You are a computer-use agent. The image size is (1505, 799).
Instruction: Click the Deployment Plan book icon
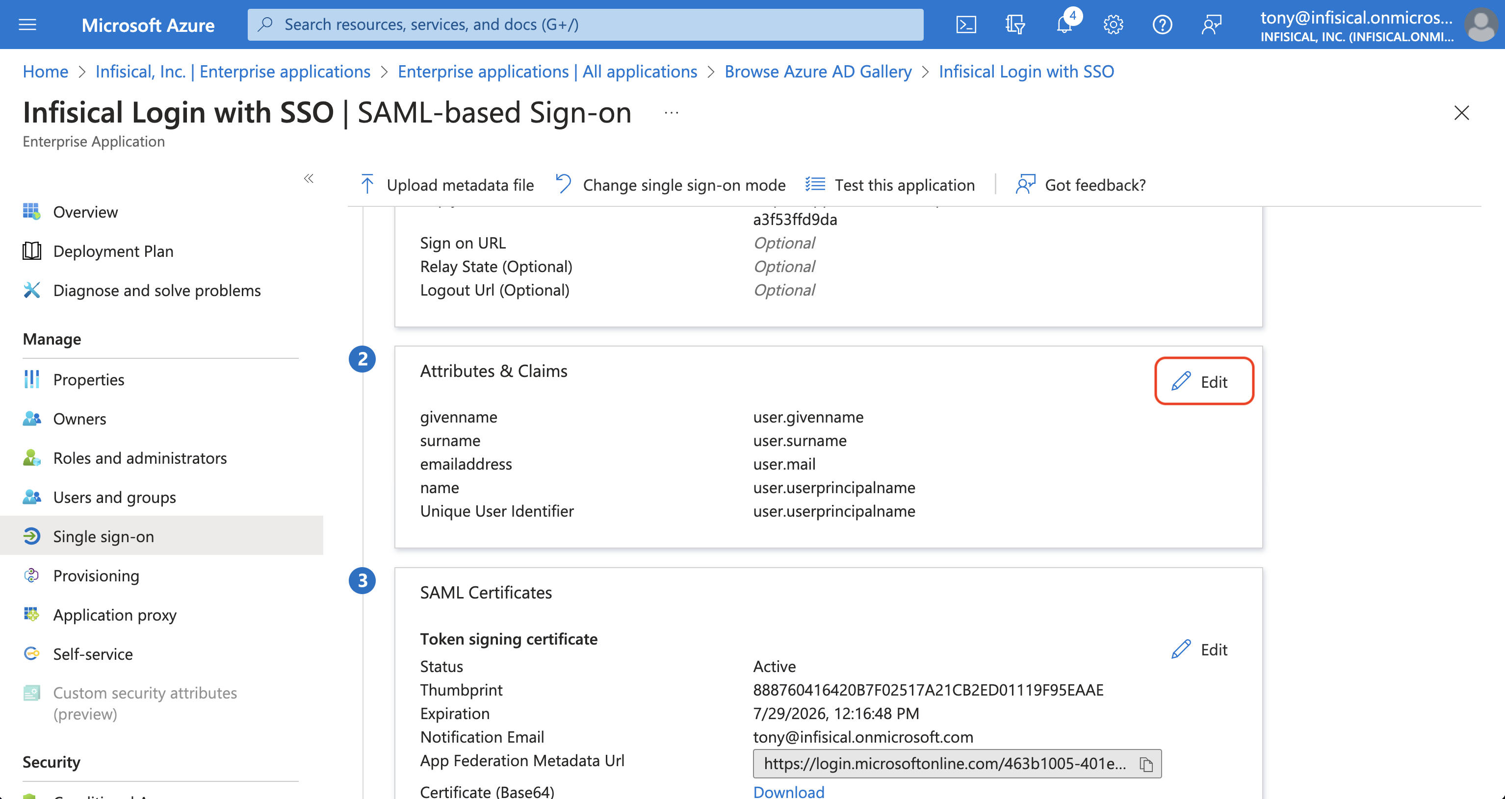(31, 250)
